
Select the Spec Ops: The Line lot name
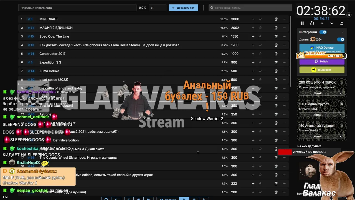pyautogui.click(x=54, y=36)
